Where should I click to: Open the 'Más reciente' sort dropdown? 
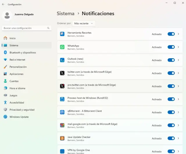click(84, 23)
